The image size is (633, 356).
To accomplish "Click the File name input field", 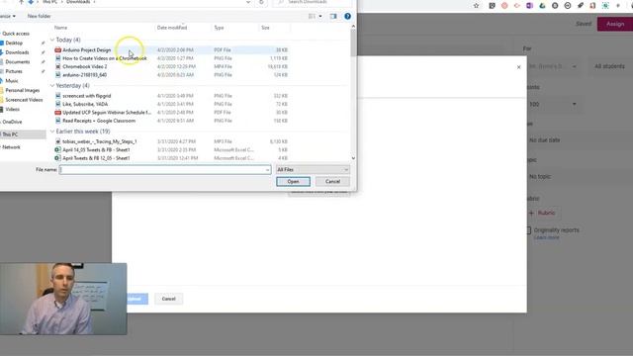I will 165,169.
